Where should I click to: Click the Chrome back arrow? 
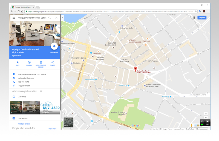click(11, 11)
